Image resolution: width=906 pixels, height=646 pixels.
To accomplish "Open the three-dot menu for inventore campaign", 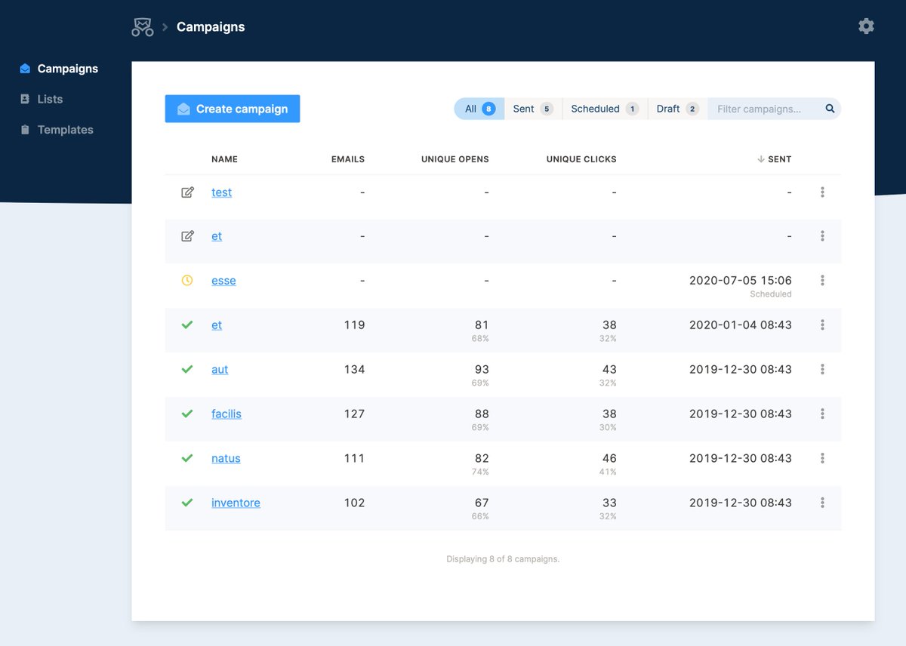I will click(x=822, y=503).
